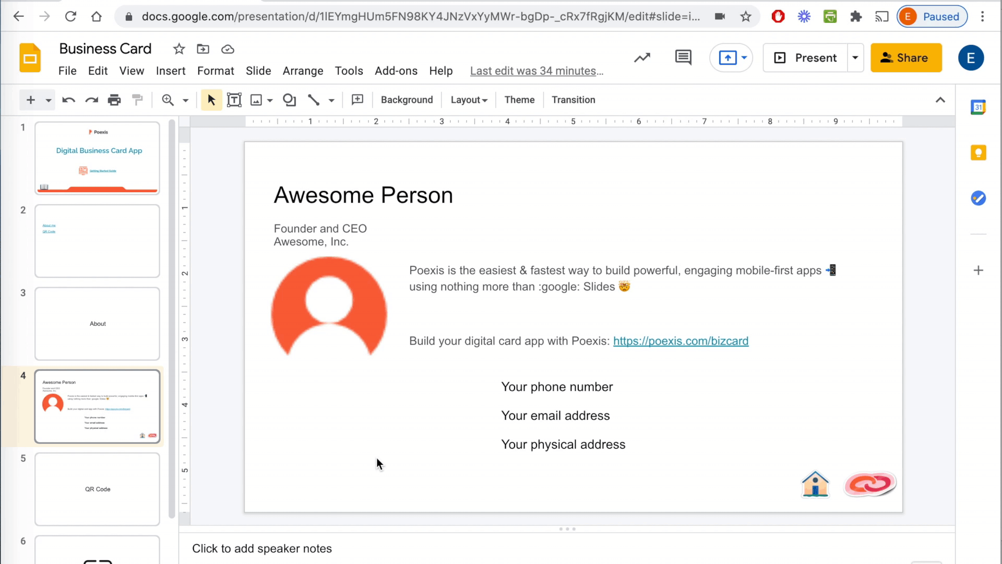Open Google Keep side panel icon
The width and height of the screenshot is (1002, 564).
tap(978, 152)
